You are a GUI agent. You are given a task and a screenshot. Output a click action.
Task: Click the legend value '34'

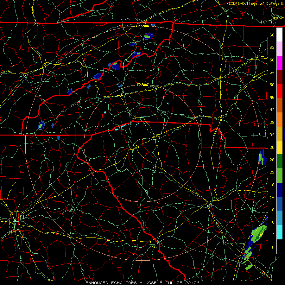(272, 135)
